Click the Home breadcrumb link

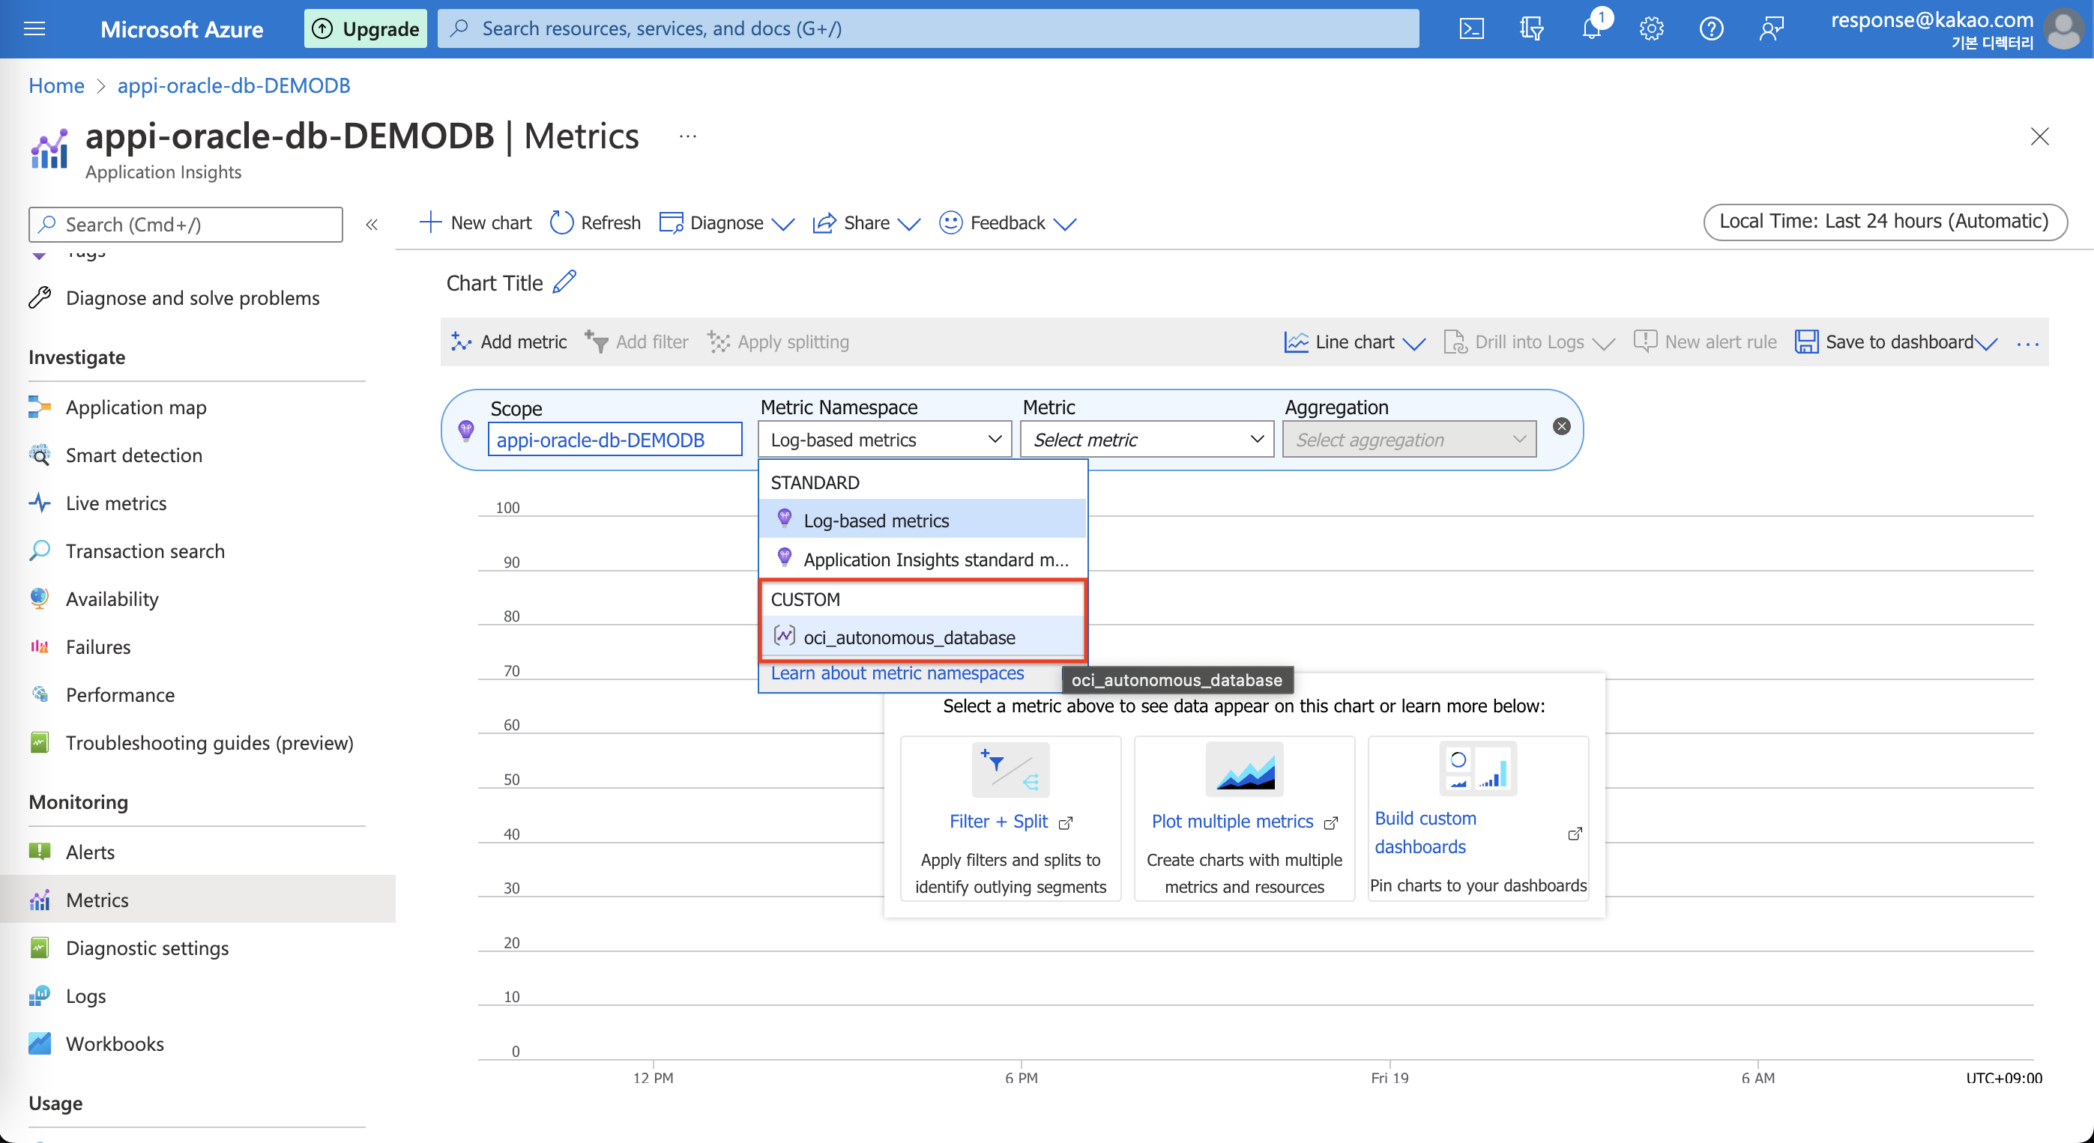(x=56, y=85)
